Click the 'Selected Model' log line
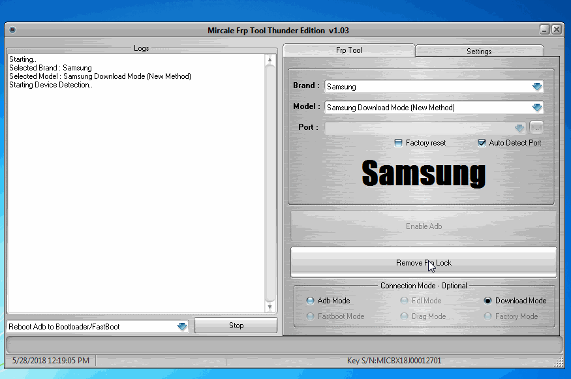 100,76
